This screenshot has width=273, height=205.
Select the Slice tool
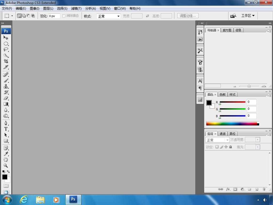(6, 67)
